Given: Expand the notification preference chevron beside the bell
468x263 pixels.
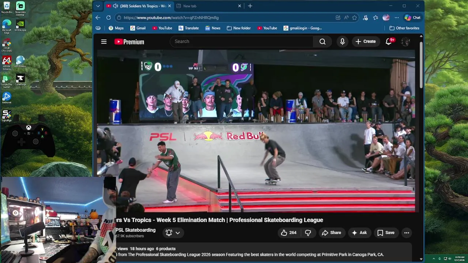Looking at the screenshot, I should 178,233.
